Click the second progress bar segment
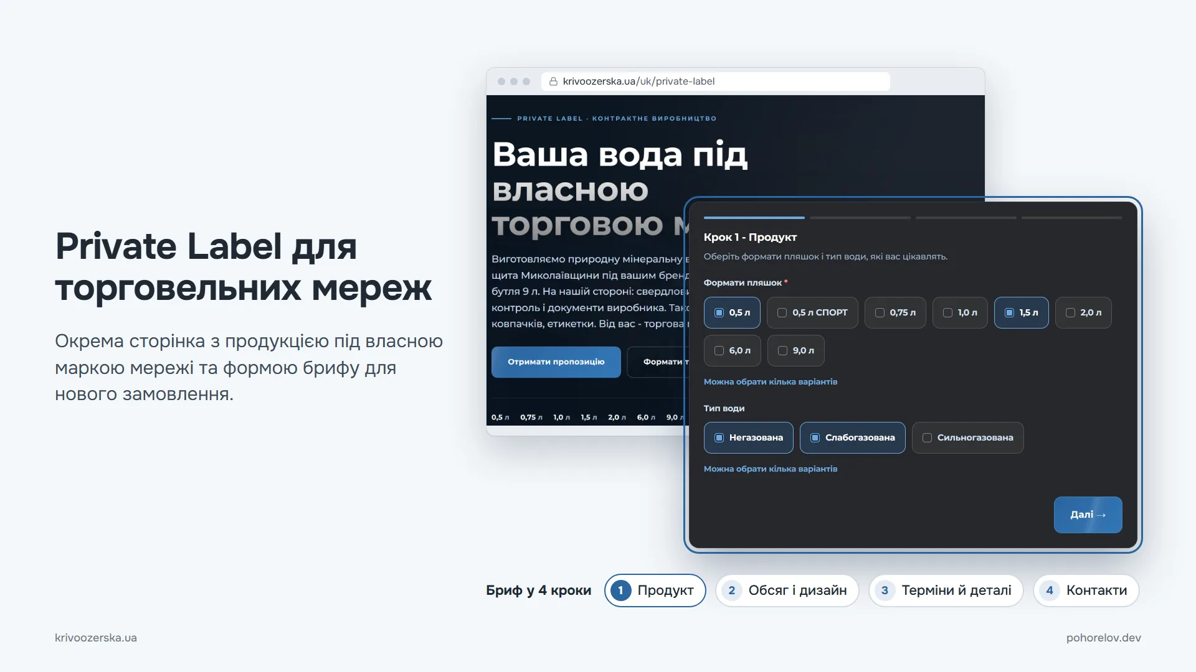Viewport: 1196px width, 672px height. 860,217
